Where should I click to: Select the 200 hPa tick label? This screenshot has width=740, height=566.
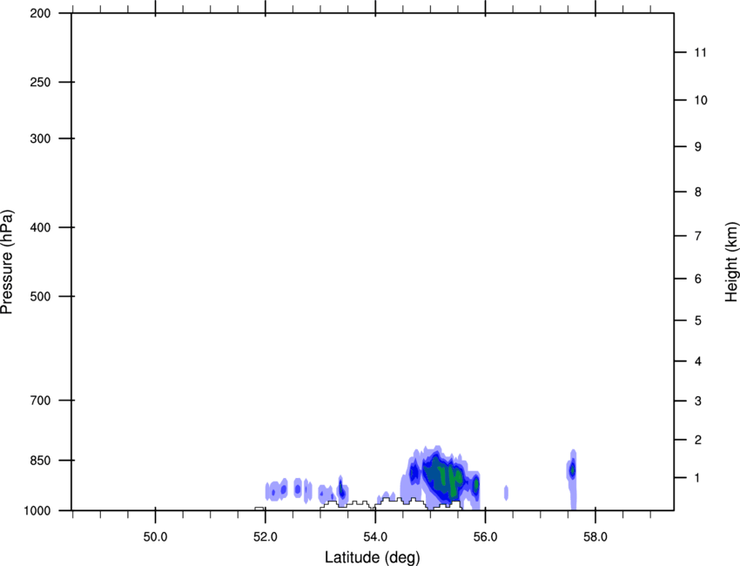pos(41,14)
